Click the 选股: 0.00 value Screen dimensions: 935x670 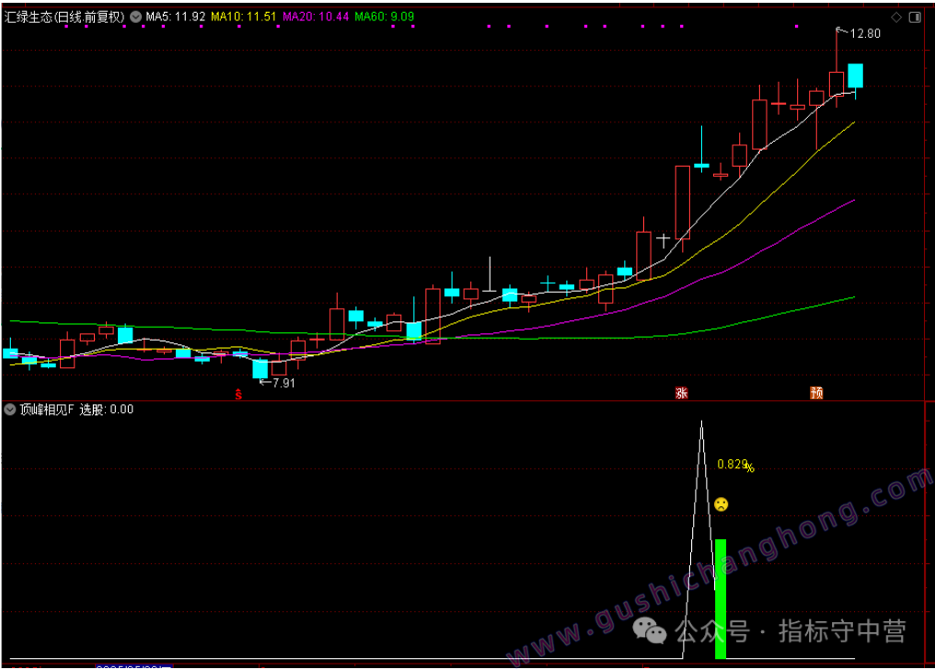106,410
